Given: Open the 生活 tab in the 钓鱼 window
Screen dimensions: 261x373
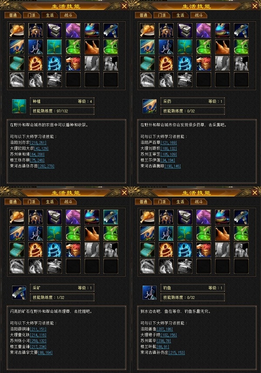Looking at the screenshot, I should (x=181, y=202).
